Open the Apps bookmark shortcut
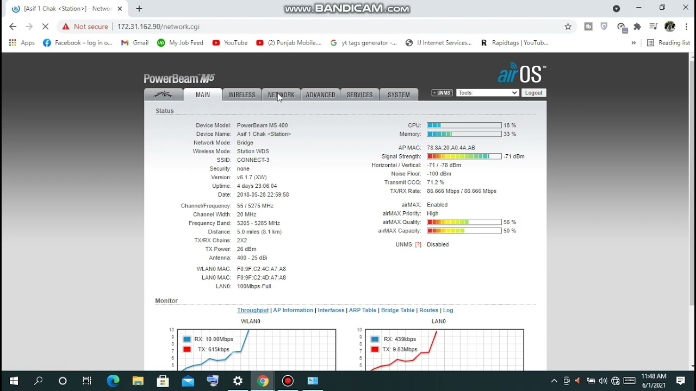Screen dimensions: 696x391 point(22,43)
